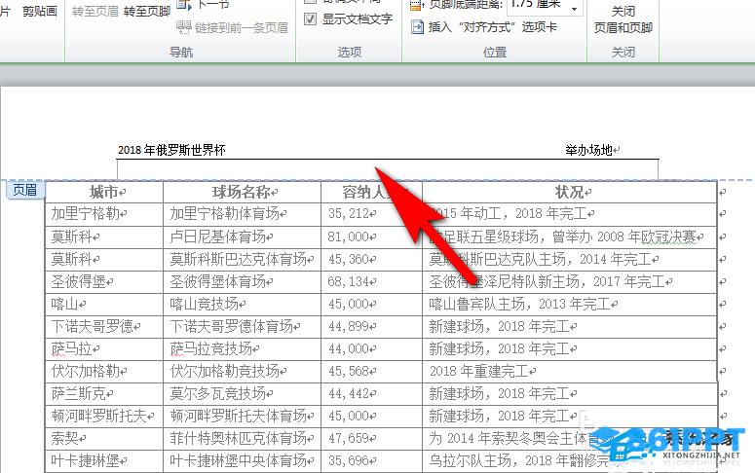
Task: Click the 页眉 header tag label
Action: click(25, 190)
